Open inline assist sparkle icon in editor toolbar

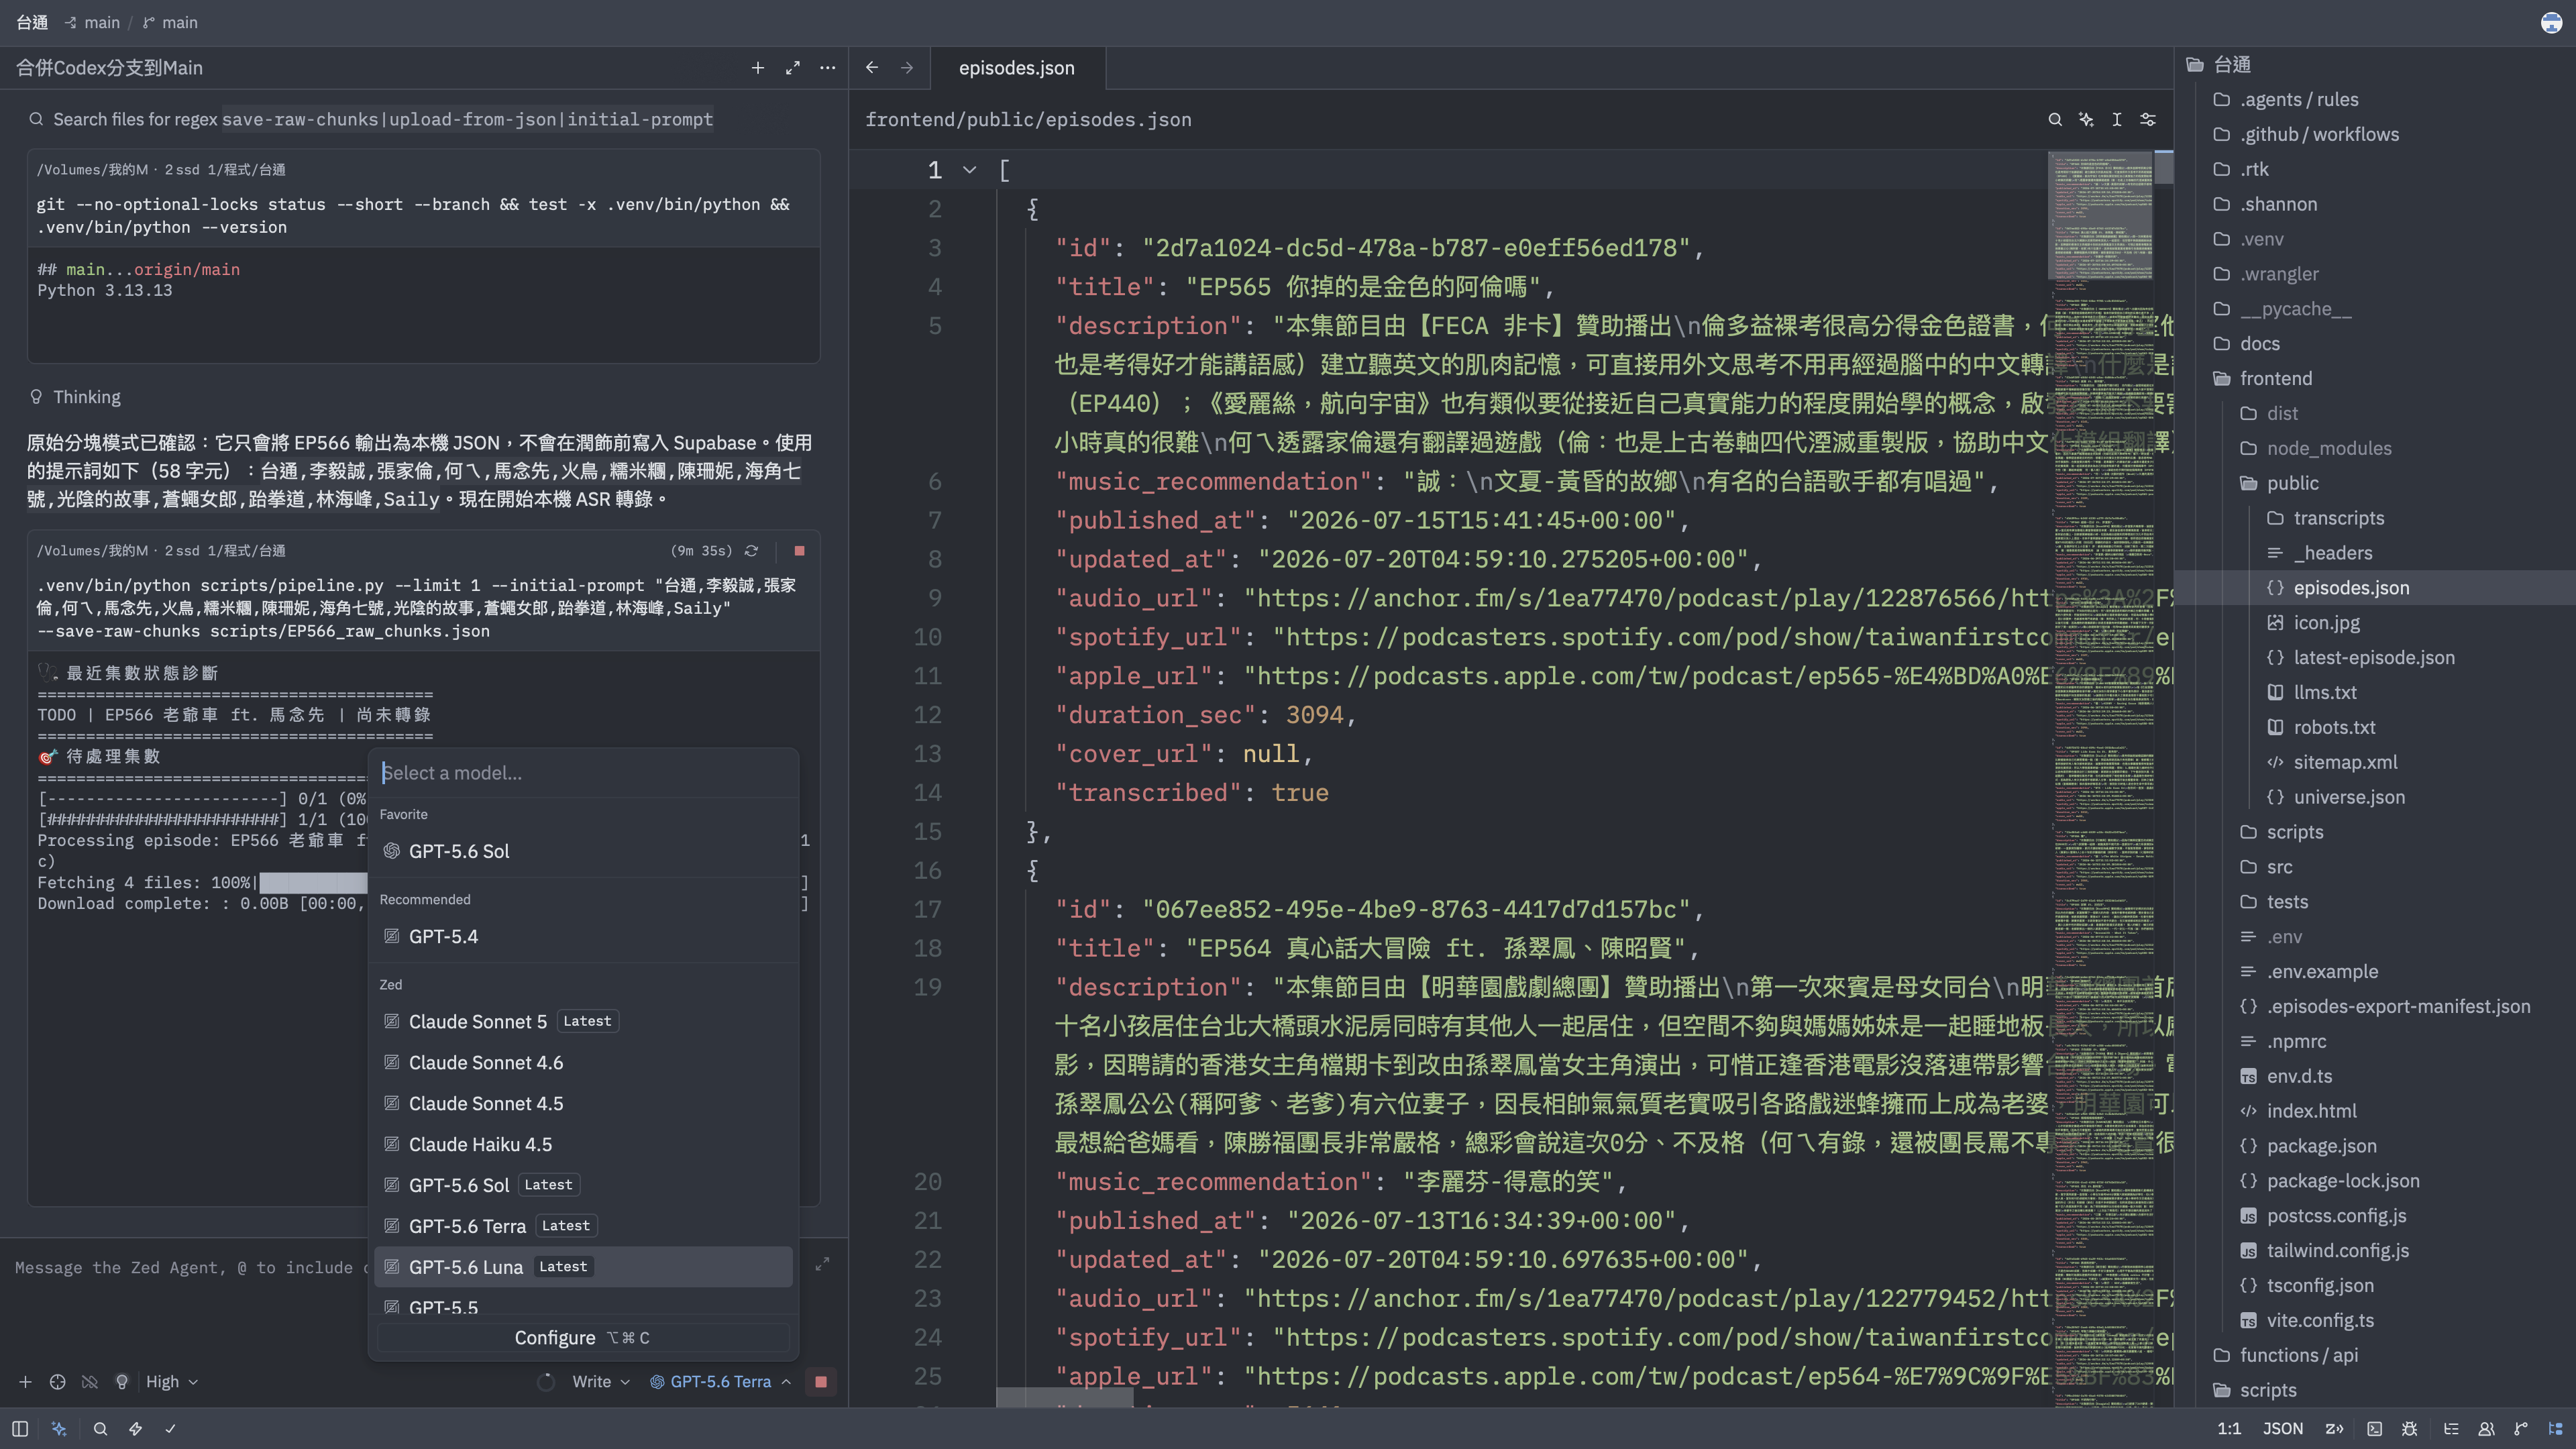pos(2086,120)
